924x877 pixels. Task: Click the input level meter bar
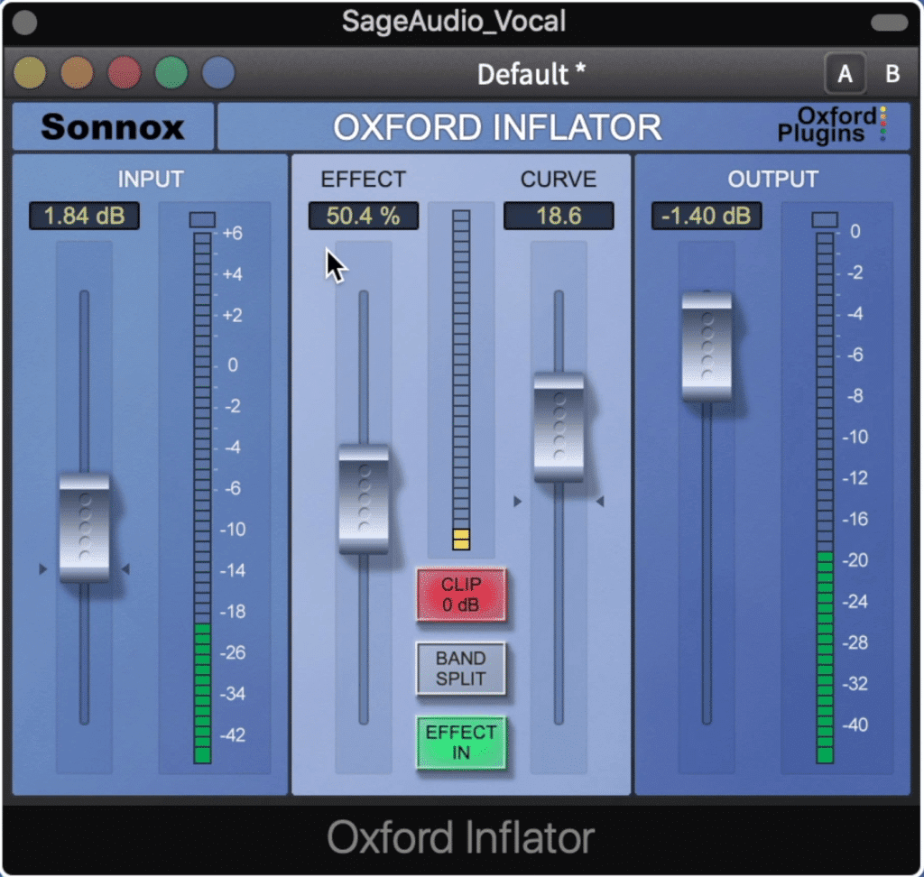click(x=203, y=498)
